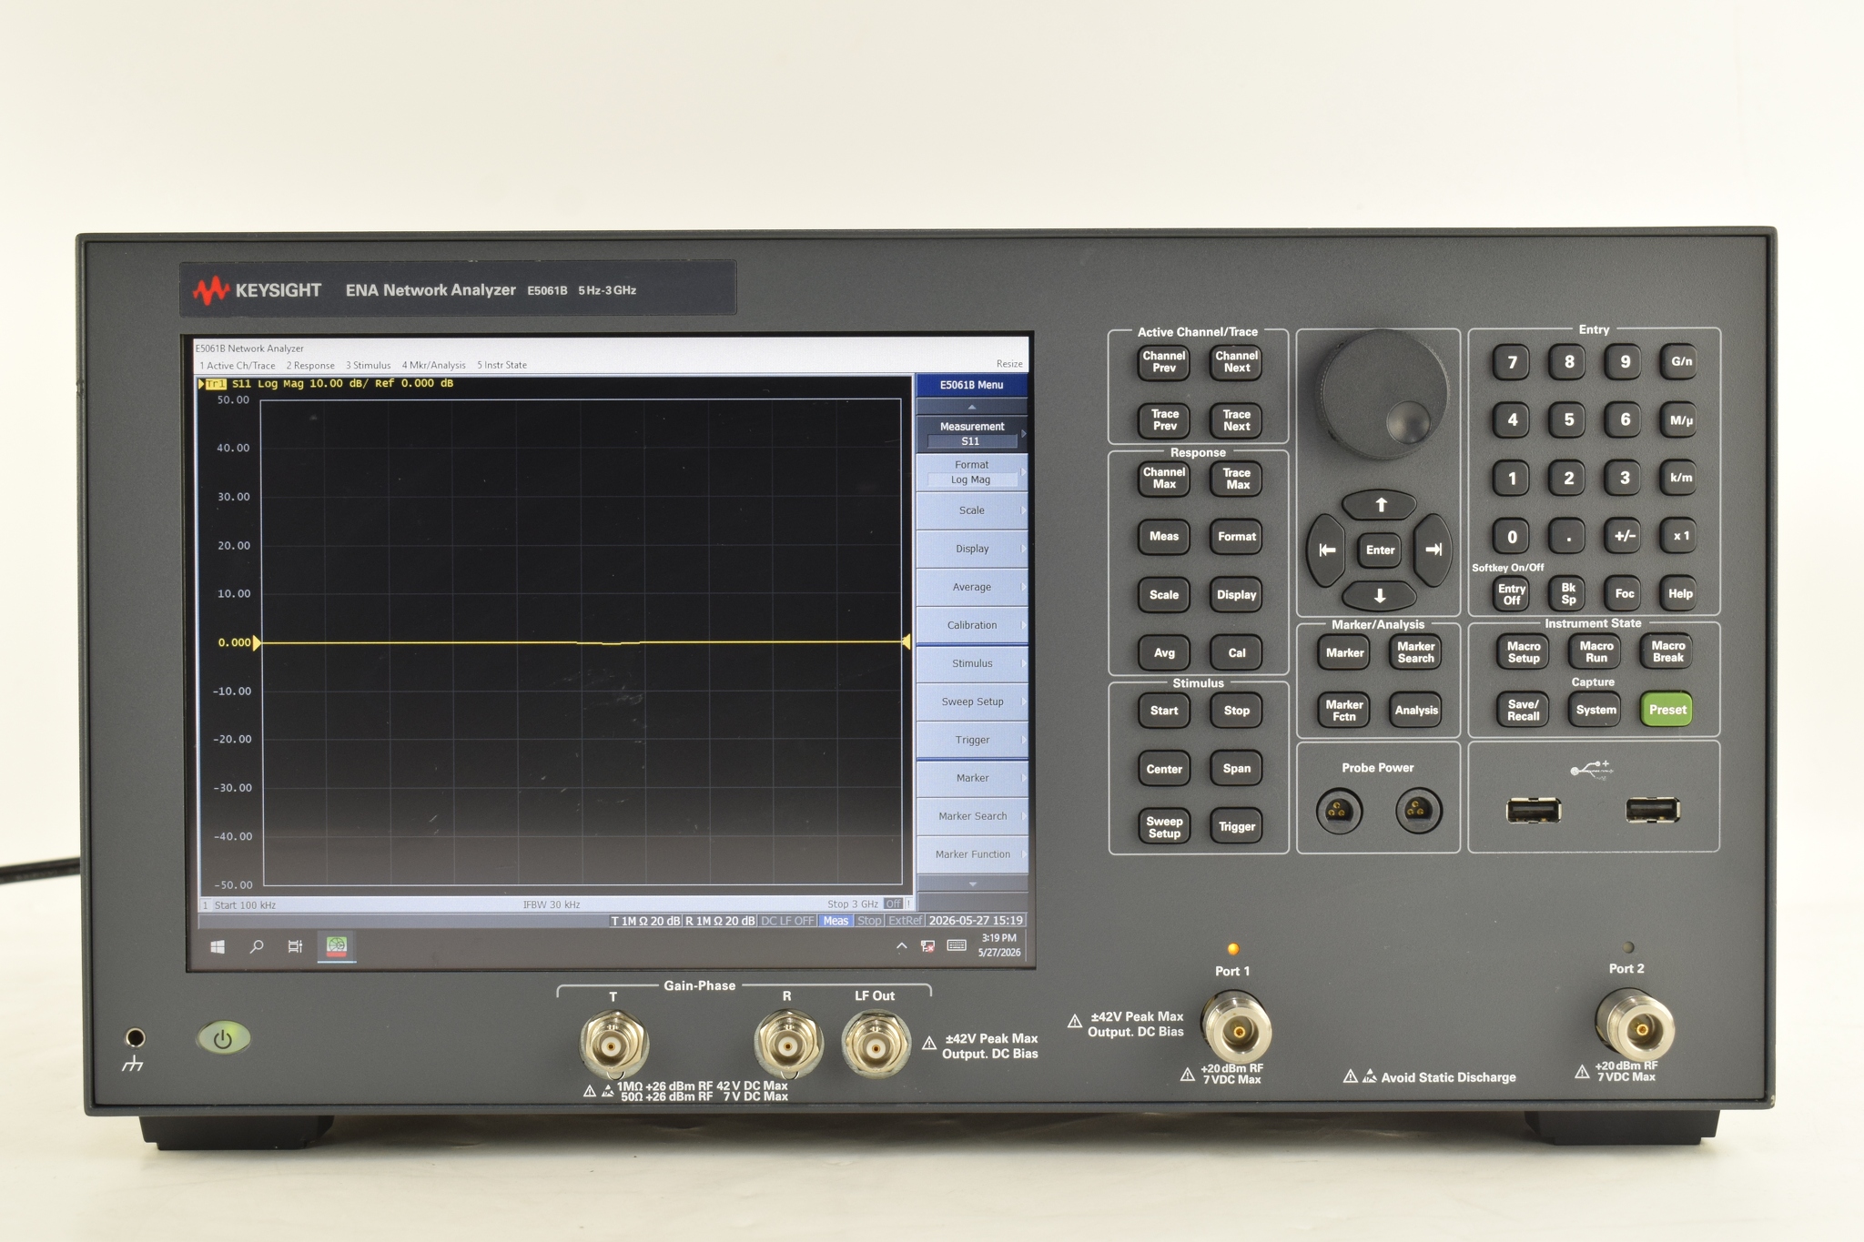Expand the Display softkey submenu

point(972,549)
